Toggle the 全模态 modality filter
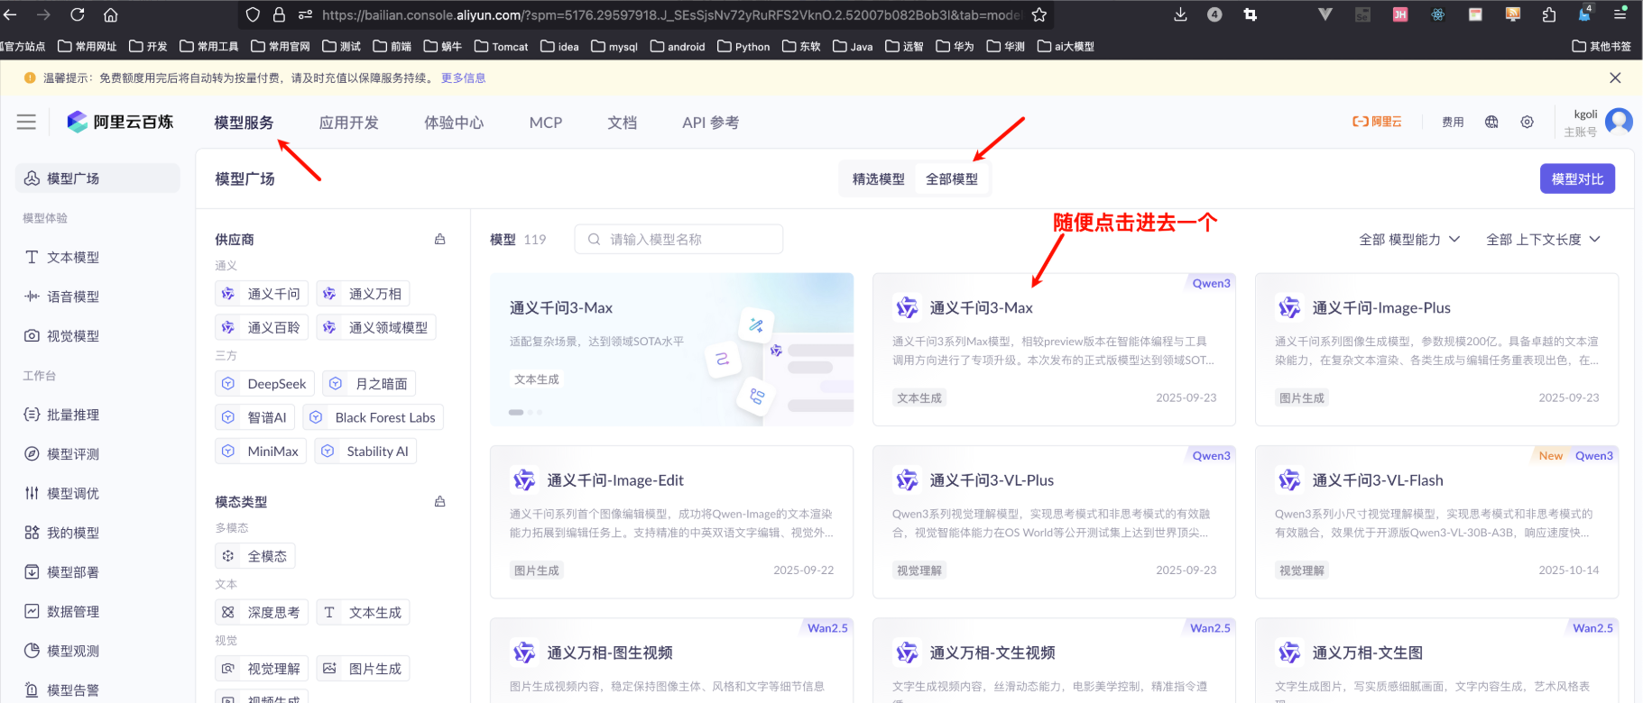Viewport: 1643px width, 703px height. (255, 556)
